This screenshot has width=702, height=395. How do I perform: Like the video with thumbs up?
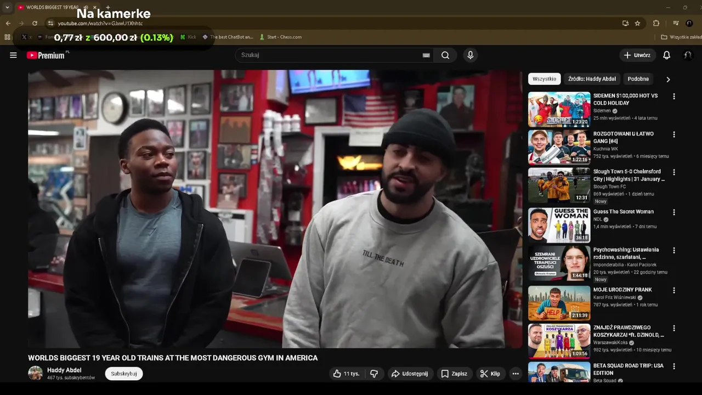tap(346, 374)
